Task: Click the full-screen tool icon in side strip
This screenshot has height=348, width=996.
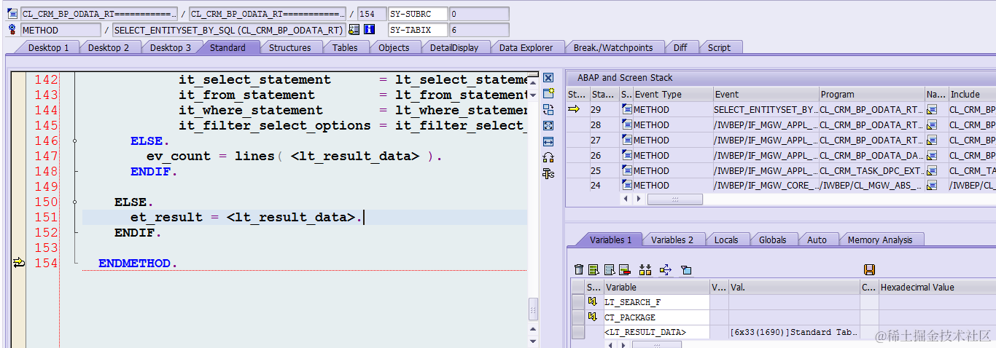Action: (x=548, y=125)
